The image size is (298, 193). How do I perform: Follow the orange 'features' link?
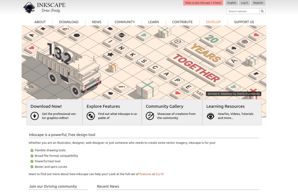[145, 174]
